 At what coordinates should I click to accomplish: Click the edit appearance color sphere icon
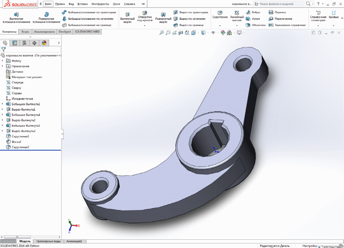click(x=224, y=33)
